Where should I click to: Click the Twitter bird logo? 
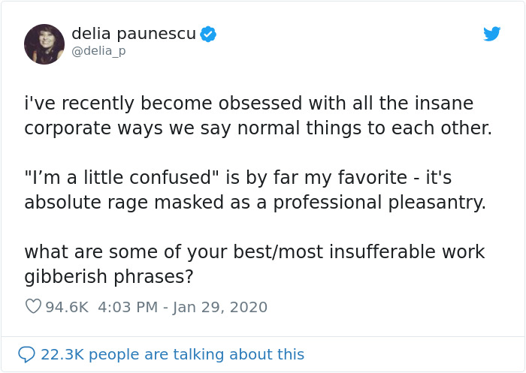[x=491, y=34]
